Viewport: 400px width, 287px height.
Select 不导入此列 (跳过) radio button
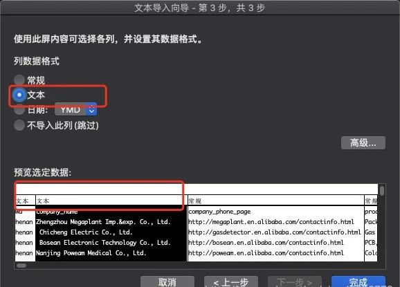pos(19,125)
